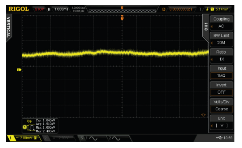Open the VERTICAL side tab

click(x=8, y=27)
